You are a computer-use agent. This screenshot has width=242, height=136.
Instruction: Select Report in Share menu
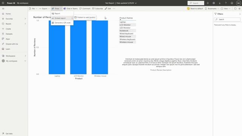[62, 14]
